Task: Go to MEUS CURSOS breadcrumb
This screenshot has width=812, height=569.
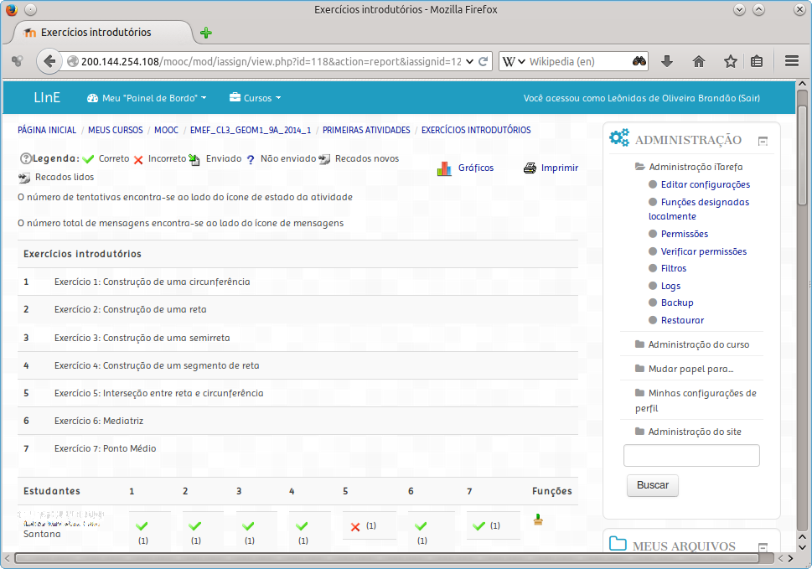Action: click(x=116, y=130)
